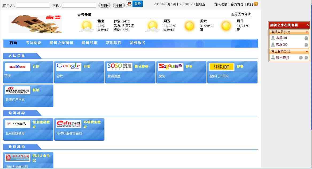Open the 查看天气详情 link
Screen dimensions: 312x169
[241, 14]
